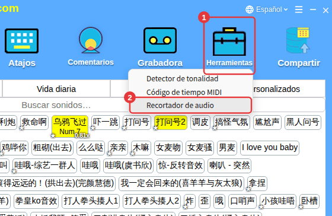Play the 调皮 sound
The width and height of the screenshot is (332, 216).
(x=200, y=122)
